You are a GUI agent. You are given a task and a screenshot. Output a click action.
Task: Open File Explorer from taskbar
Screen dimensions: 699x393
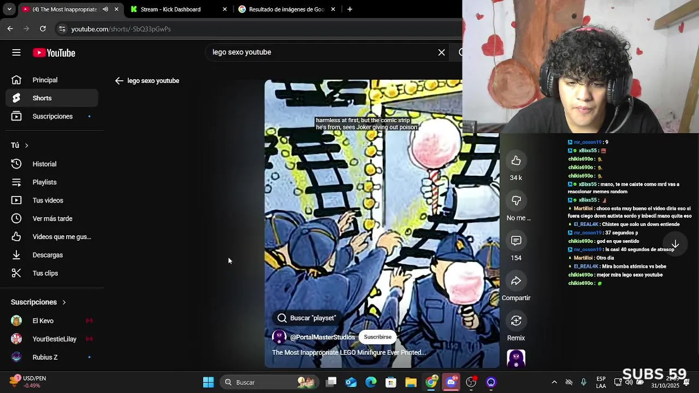(x=411, y=382)
